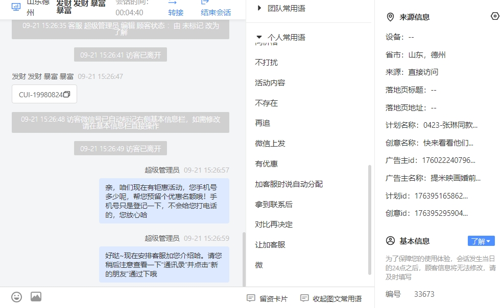Click the 超级管理员 15:26:59 sender line
501x308 pixels.
187,238
